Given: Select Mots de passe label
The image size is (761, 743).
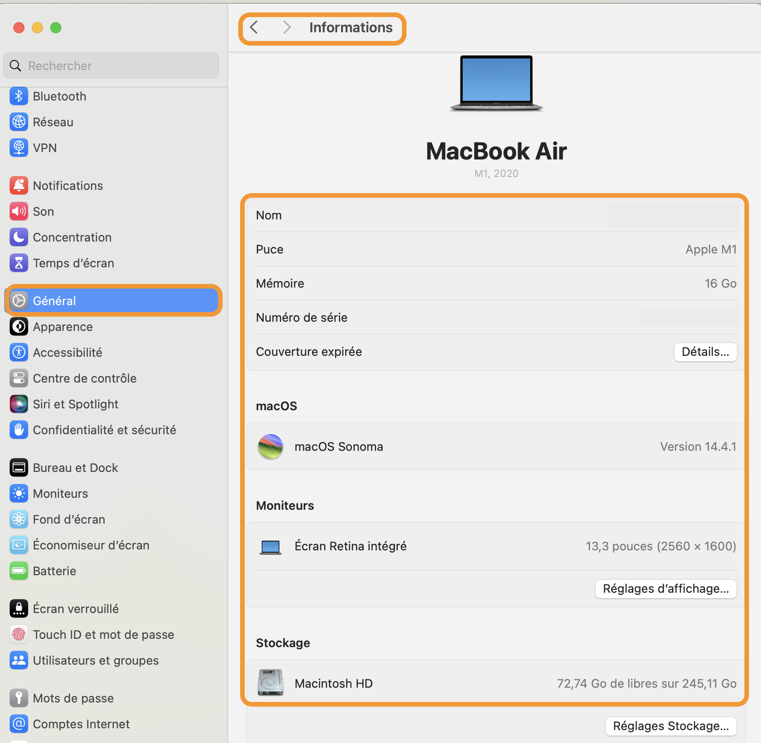Looking at the screenshot, I should tap(73, 698).
